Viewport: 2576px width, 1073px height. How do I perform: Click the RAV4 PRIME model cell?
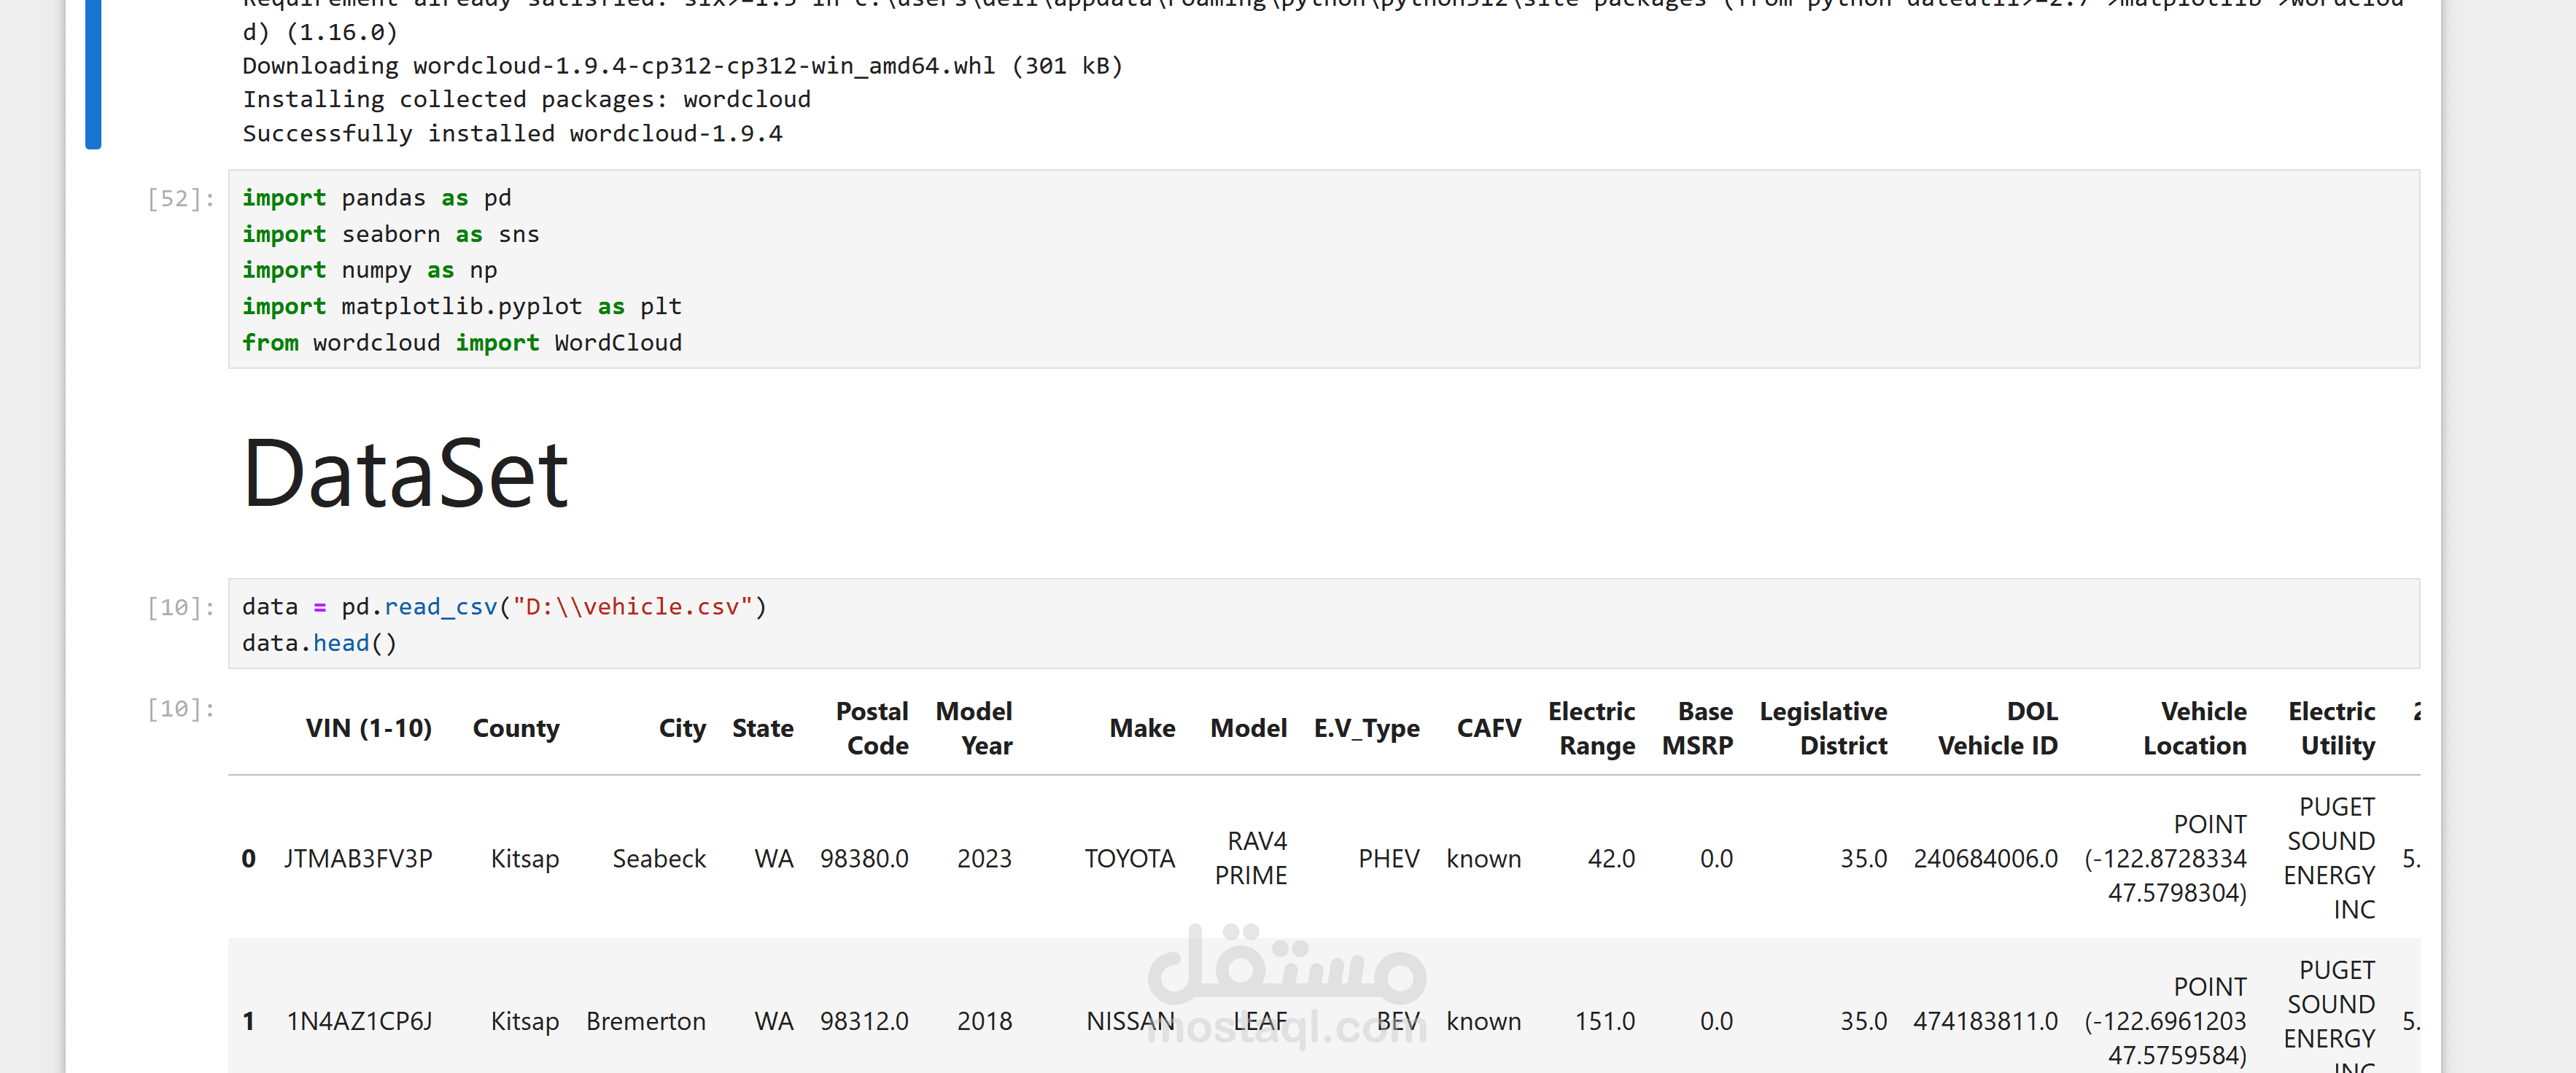1251,858
